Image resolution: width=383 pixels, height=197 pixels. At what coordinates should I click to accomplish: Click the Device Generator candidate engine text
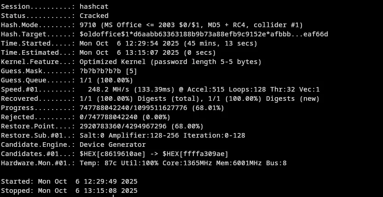click(x=112, y=145)
